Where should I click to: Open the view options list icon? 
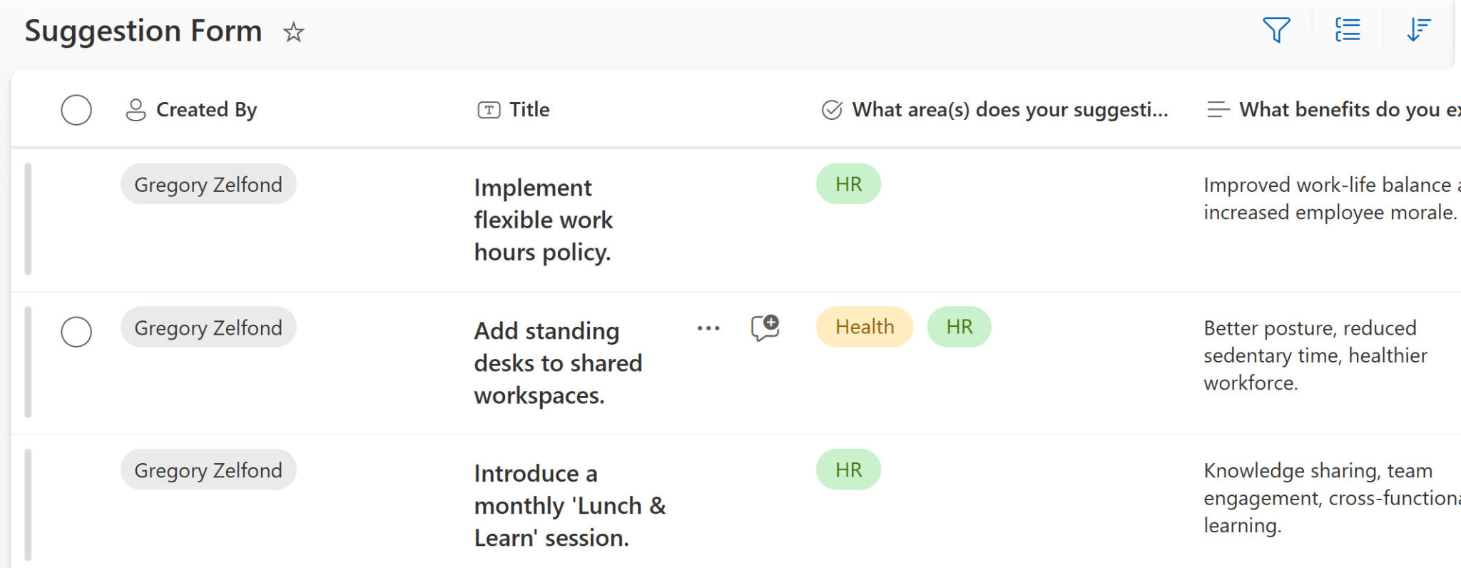click(1348, 30)
